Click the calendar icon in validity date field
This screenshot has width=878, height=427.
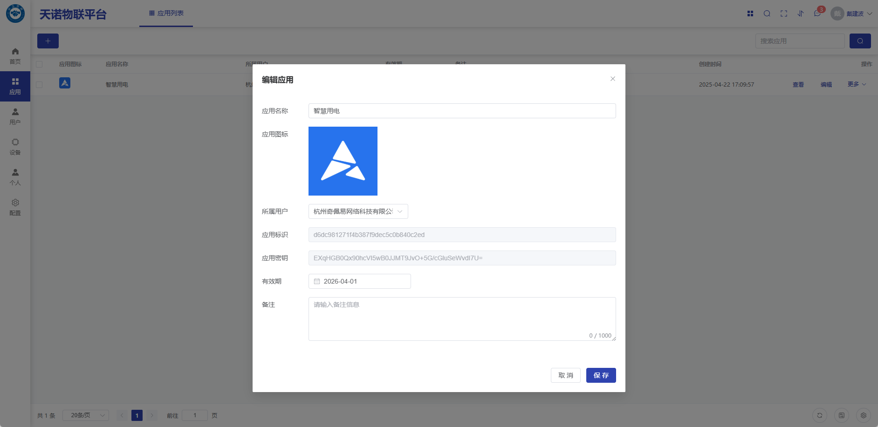(x=317, y=281)
